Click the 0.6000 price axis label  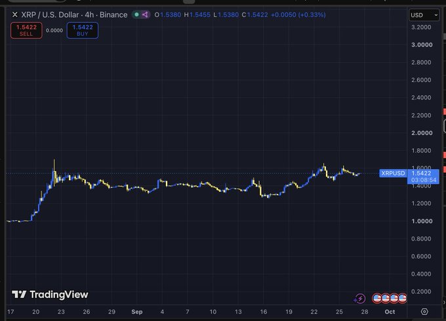tap(421, 256)
